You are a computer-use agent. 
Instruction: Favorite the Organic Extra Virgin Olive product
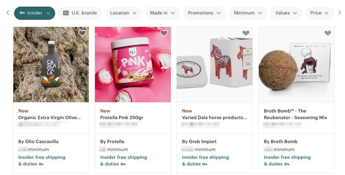pyautogui.click(x=82, y=34)
